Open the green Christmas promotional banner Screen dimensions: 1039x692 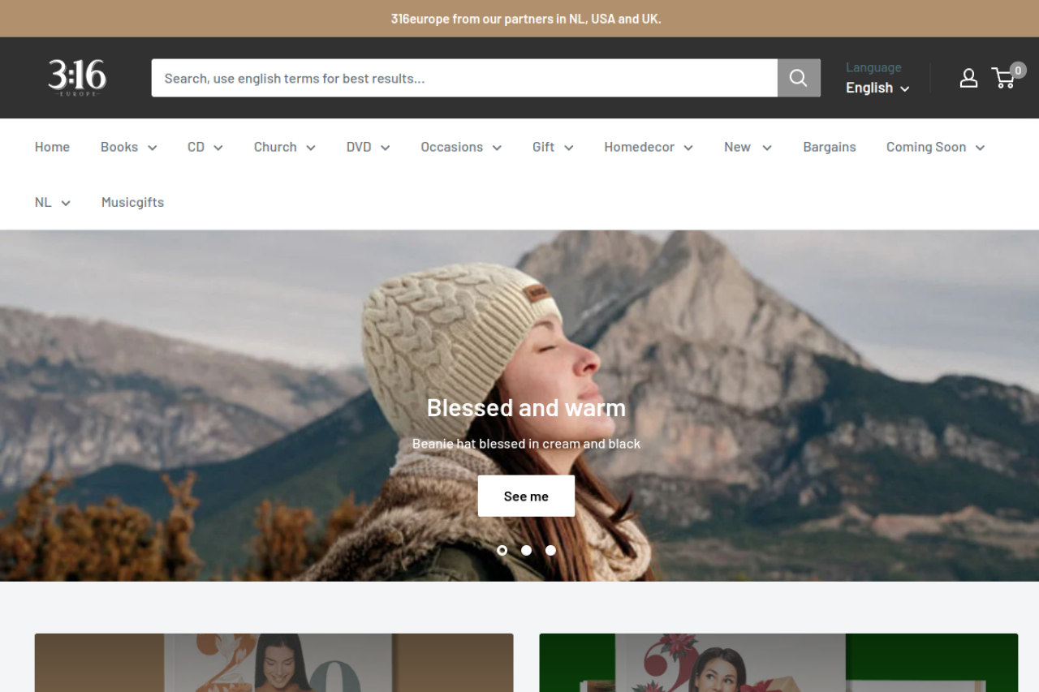[x=778, y=662]
